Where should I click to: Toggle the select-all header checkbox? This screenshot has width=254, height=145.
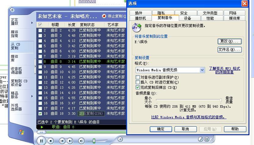(40, 25)
